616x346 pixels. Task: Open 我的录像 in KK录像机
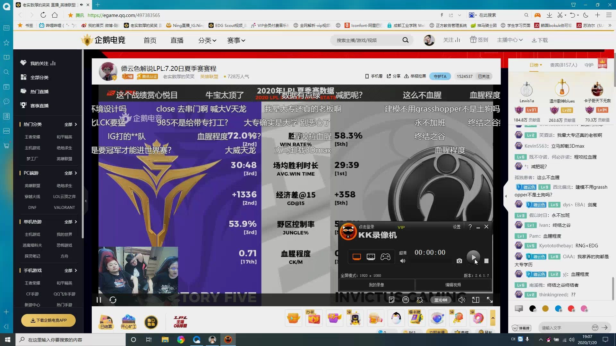[376, 285]
